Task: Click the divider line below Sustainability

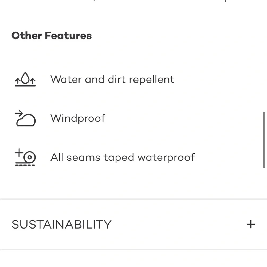Action: tap(133, 250)
